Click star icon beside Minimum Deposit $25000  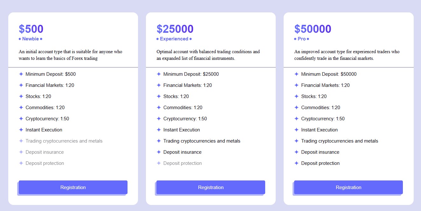pos(159,74)
